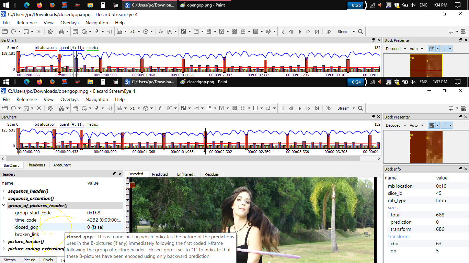The height and width of the screenshot is (263, 469).
Task: Expand picture_header() in Headers tree
Action: click(4, 241)
